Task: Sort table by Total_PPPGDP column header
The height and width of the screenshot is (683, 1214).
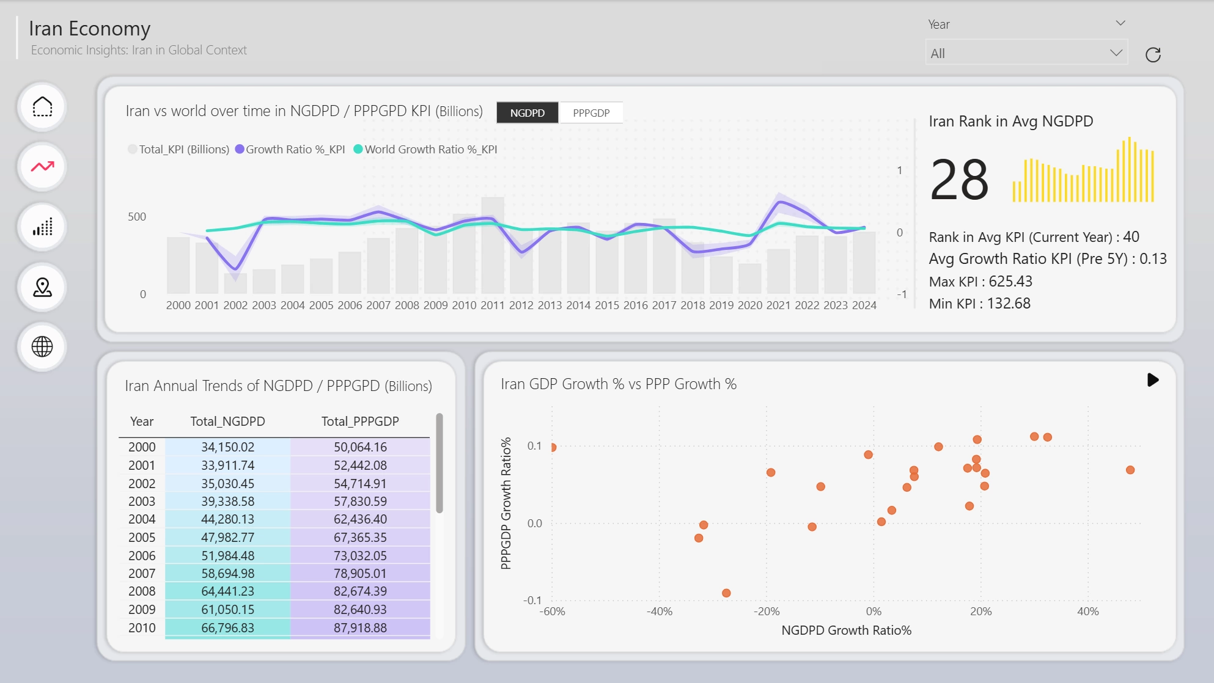Action: coord(360,422)
